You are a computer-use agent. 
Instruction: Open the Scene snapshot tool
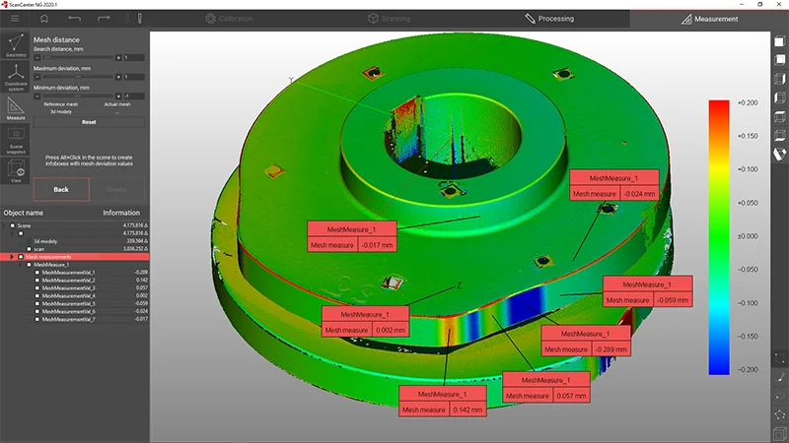point(16,140)
